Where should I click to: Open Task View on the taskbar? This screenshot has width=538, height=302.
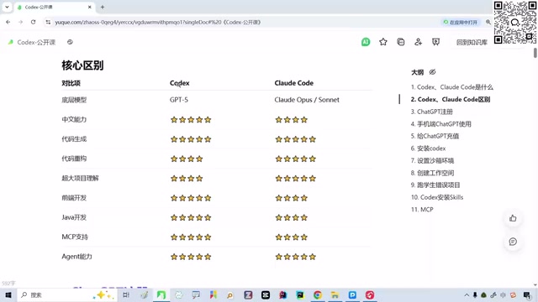tap(126, 294)
